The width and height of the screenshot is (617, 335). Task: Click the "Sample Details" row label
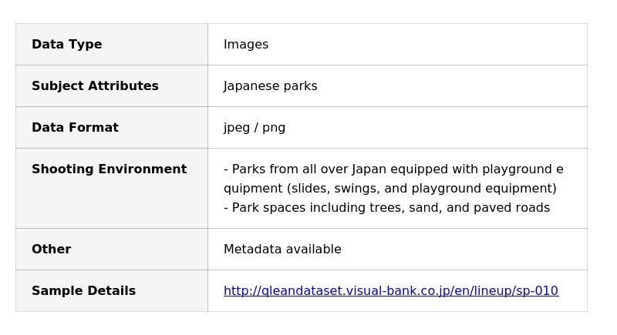pyautogui.click(x=83, y=291)
